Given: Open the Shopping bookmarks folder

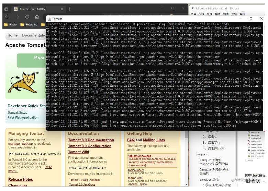Looking at the screenshot, I should 29,25.
